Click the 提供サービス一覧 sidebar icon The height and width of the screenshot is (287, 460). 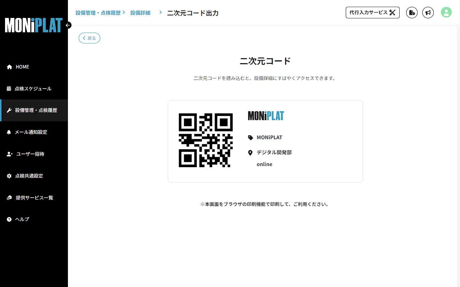9,198
